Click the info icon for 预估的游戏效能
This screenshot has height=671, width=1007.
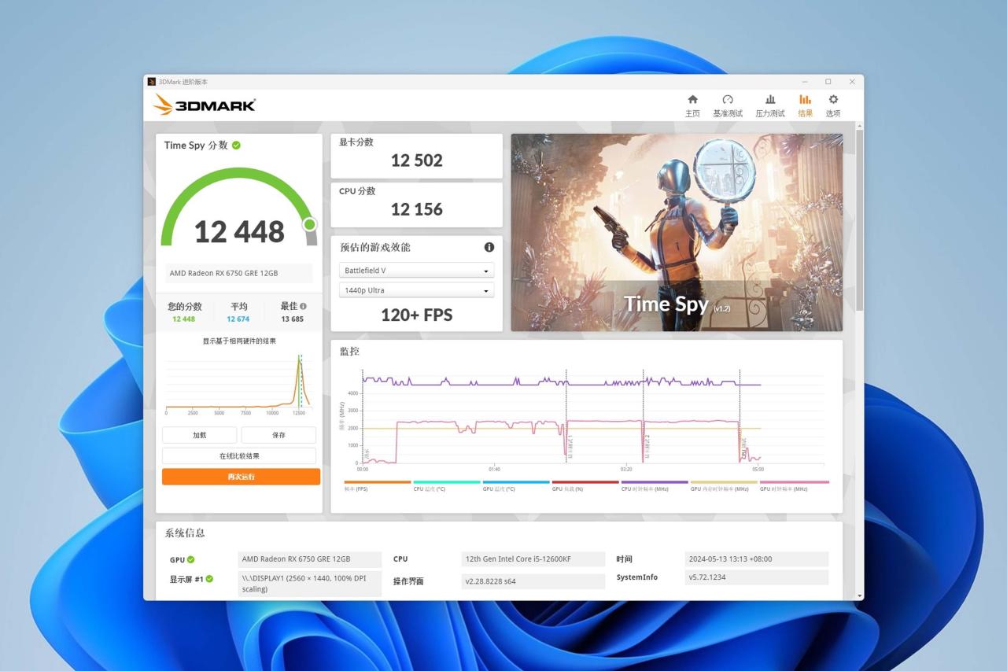(489, 247)
